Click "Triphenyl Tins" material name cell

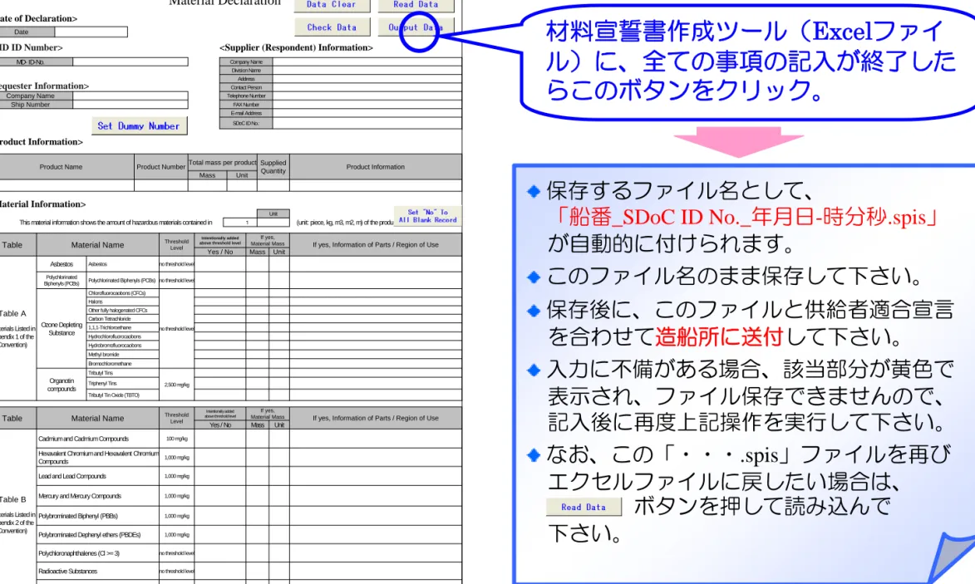[122, 383]
